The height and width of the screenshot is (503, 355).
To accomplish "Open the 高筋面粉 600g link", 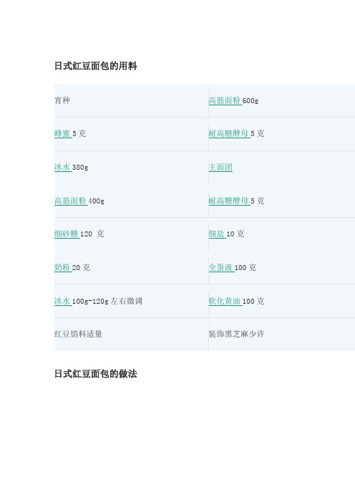I will 225,101.
